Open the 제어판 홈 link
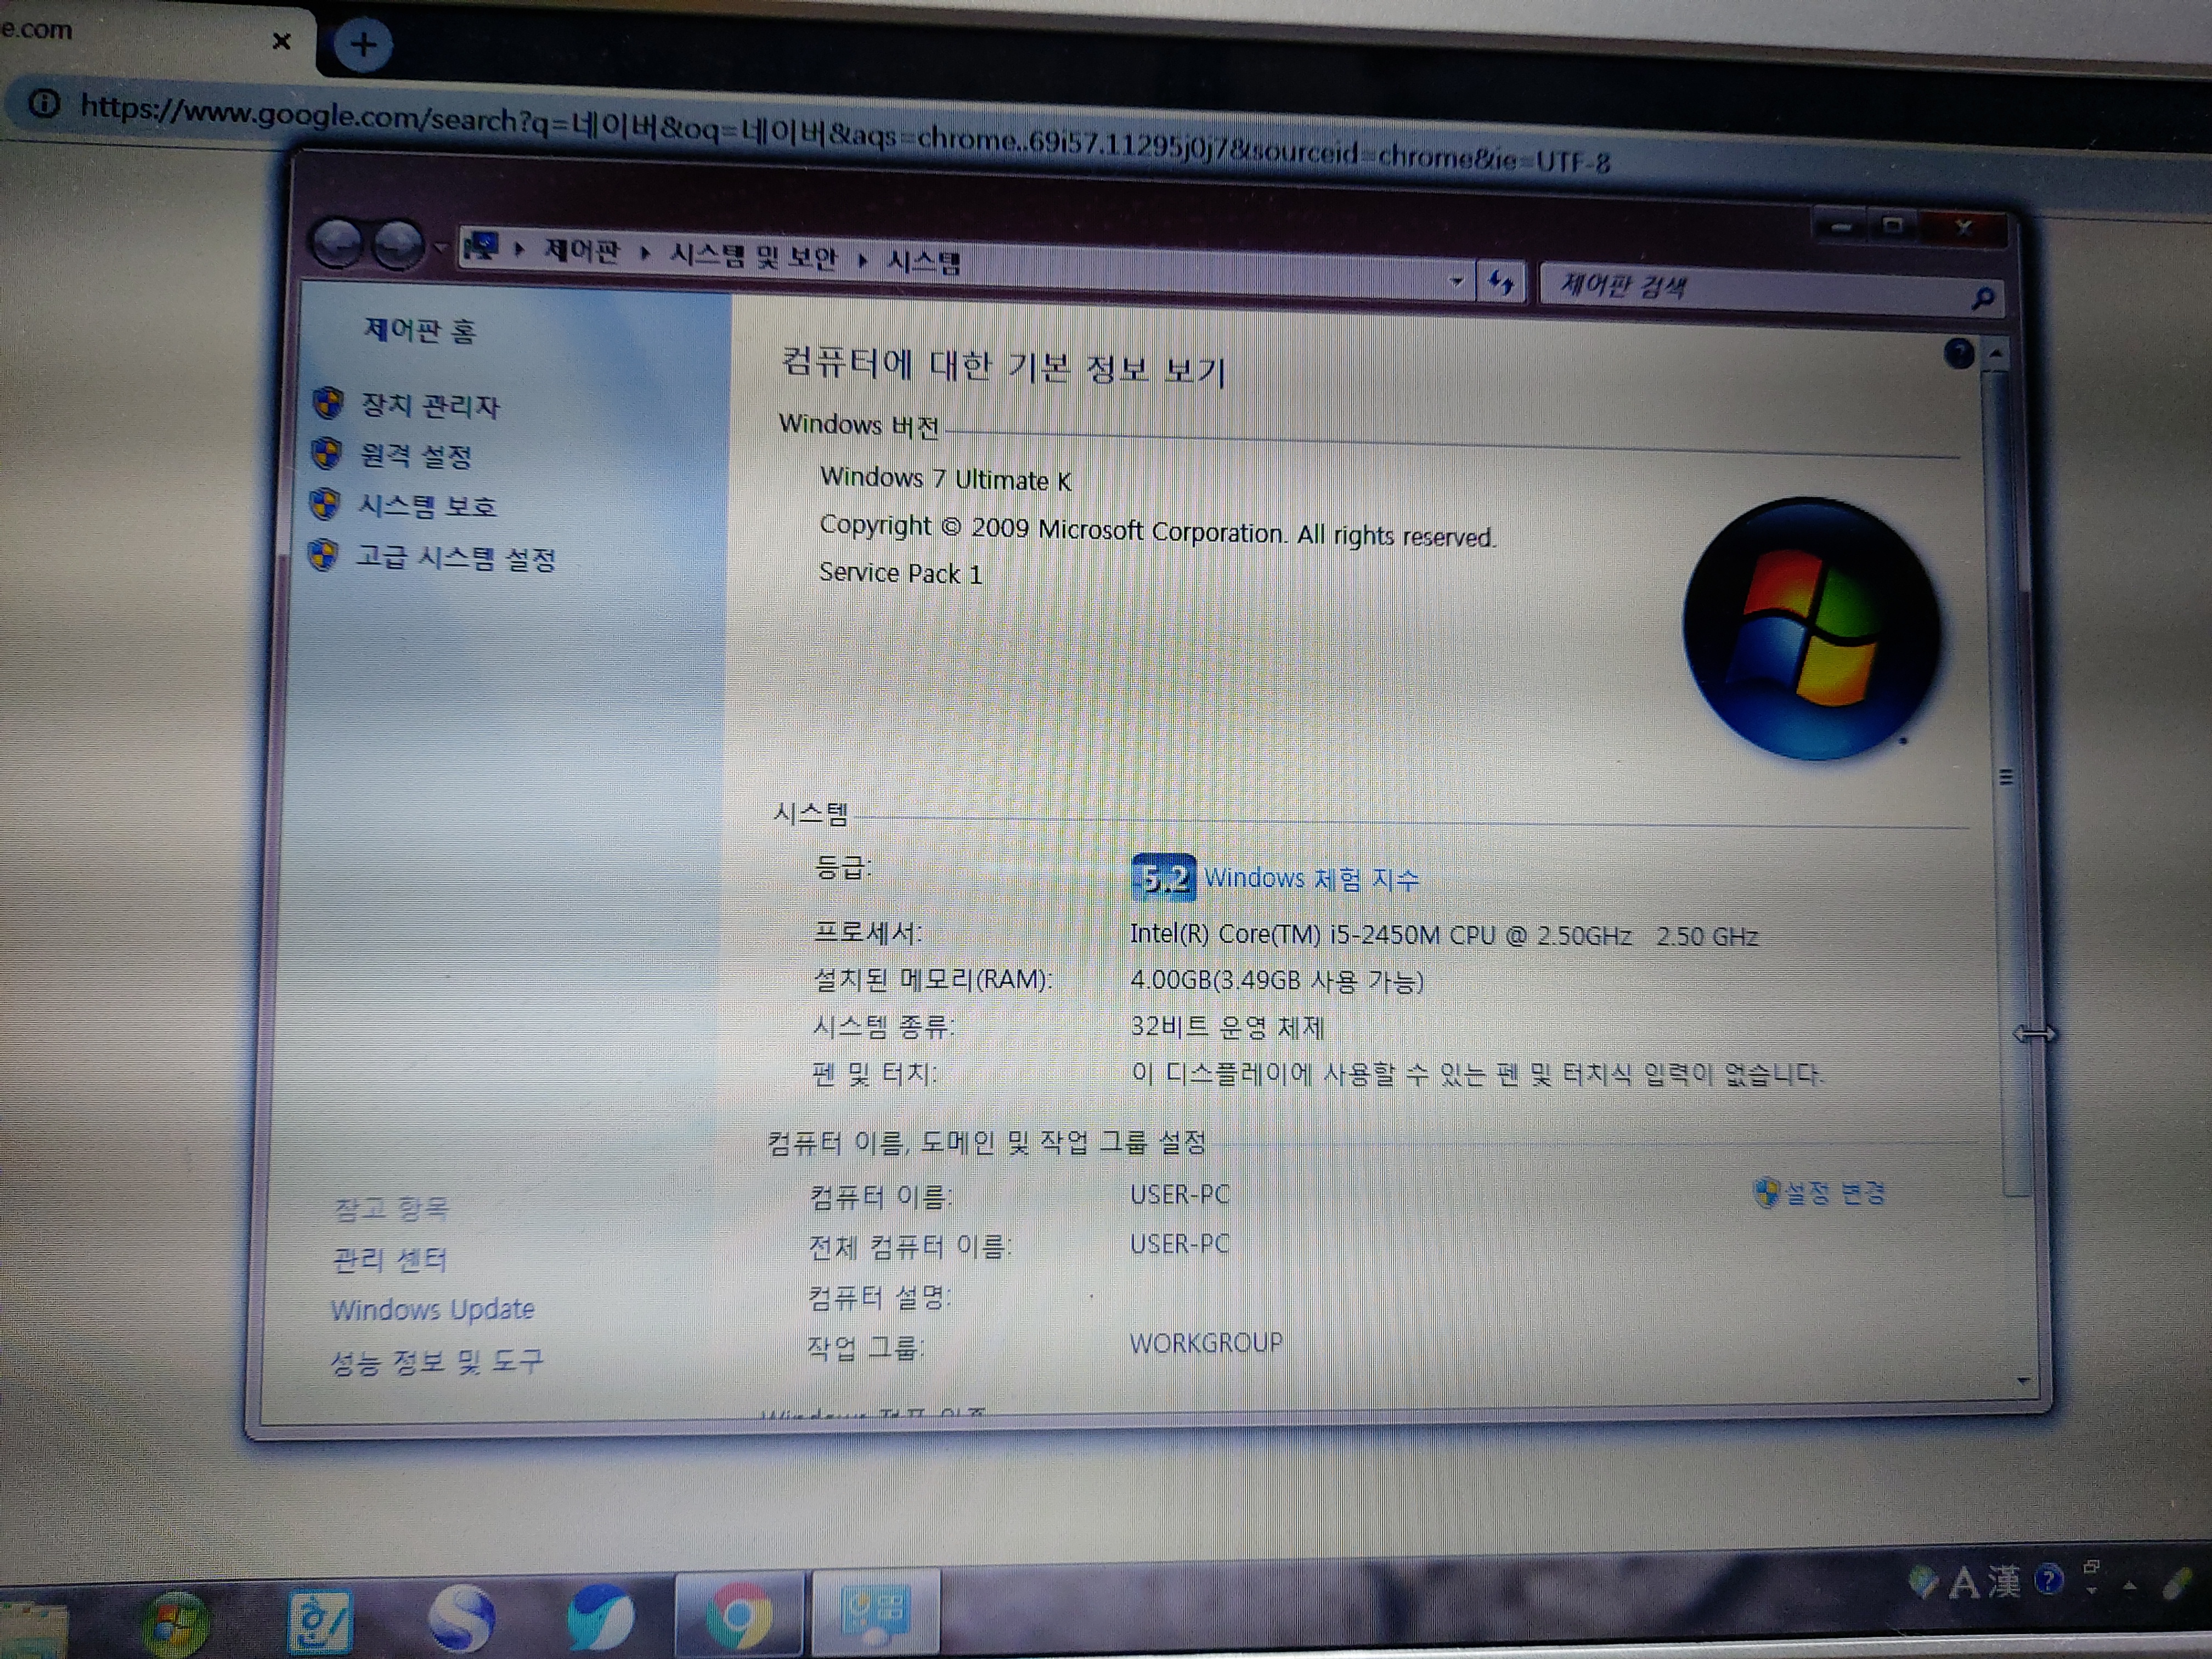Image resolution: width=2212 pixels, height=1659 pixels. [419, 330]
